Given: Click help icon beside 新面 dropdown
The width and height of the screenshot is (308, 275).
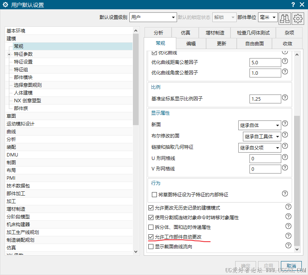Looking at the screenshot, I should click(285, 124).
